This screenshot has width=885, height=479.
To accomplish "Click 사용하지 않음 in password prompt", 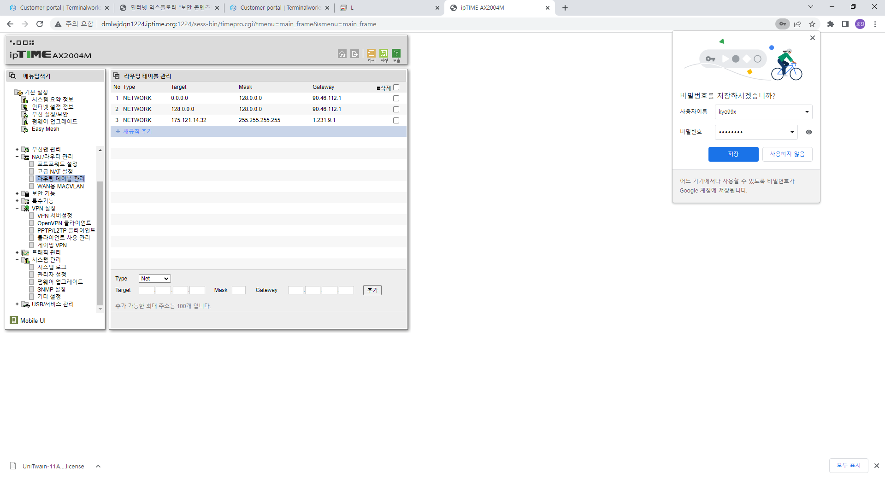I will [787, 154].
